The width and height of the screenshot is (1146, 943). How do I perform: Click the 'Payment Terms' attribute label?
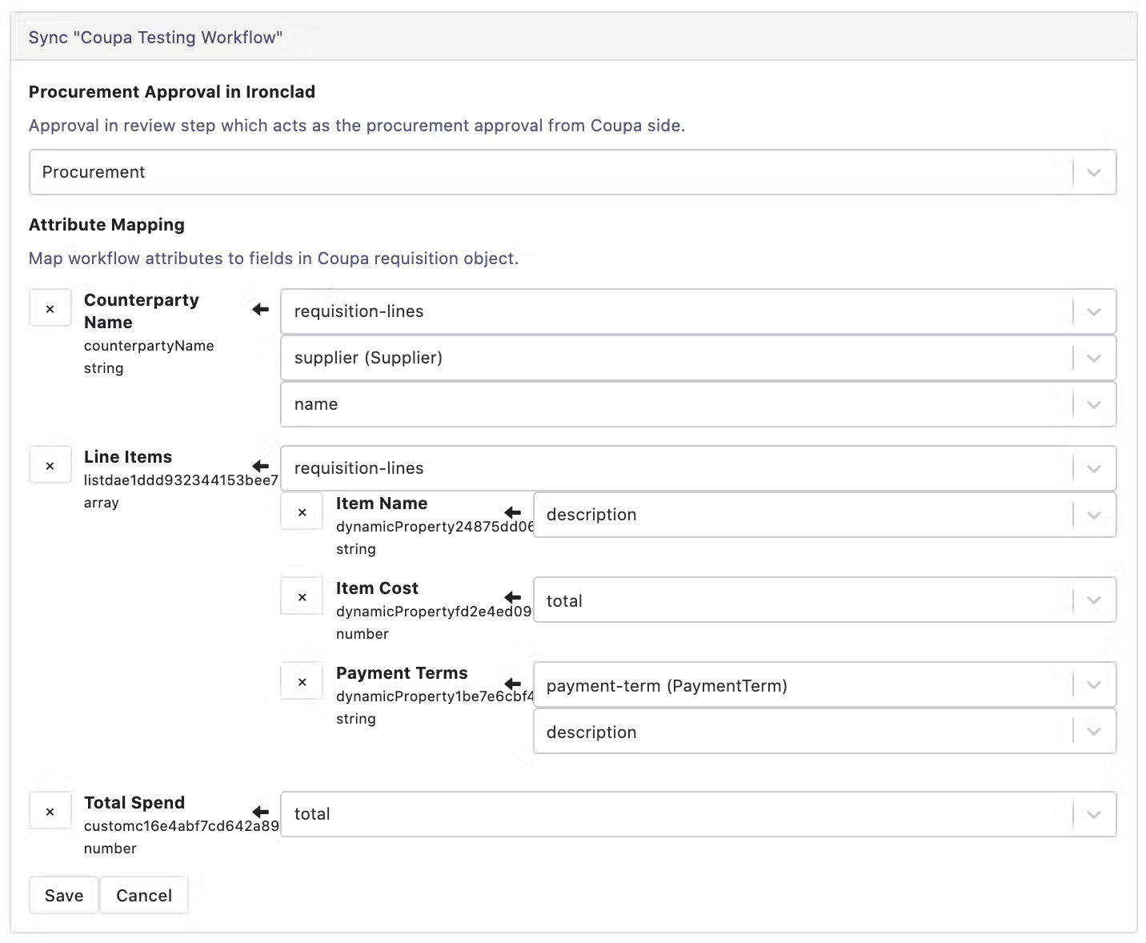coord(402,673)
